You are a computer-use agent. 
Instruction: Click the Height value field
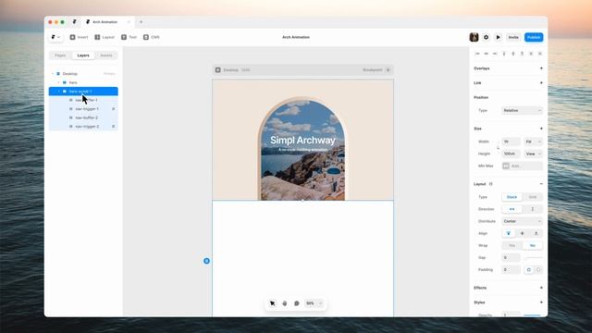pos(511,154)
